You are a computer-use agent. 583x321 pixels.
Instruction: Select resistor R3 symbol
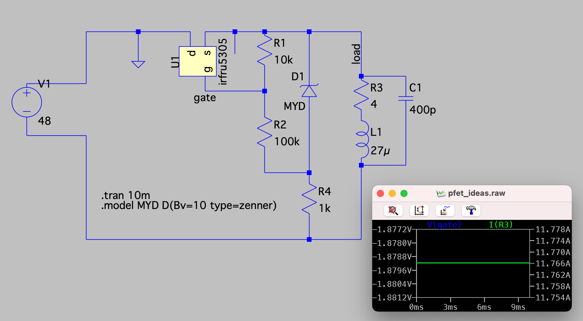click(x=361, y=95)
